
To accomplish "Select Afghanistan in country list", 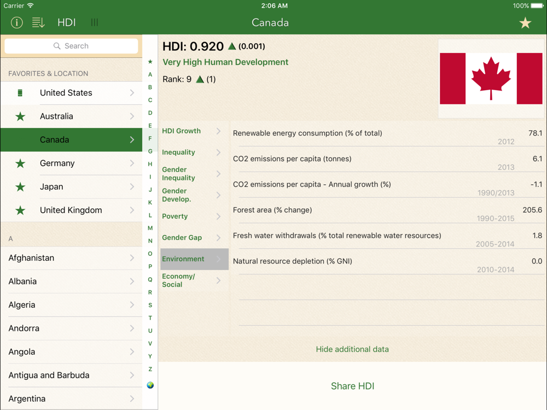I will coord(71,258).
